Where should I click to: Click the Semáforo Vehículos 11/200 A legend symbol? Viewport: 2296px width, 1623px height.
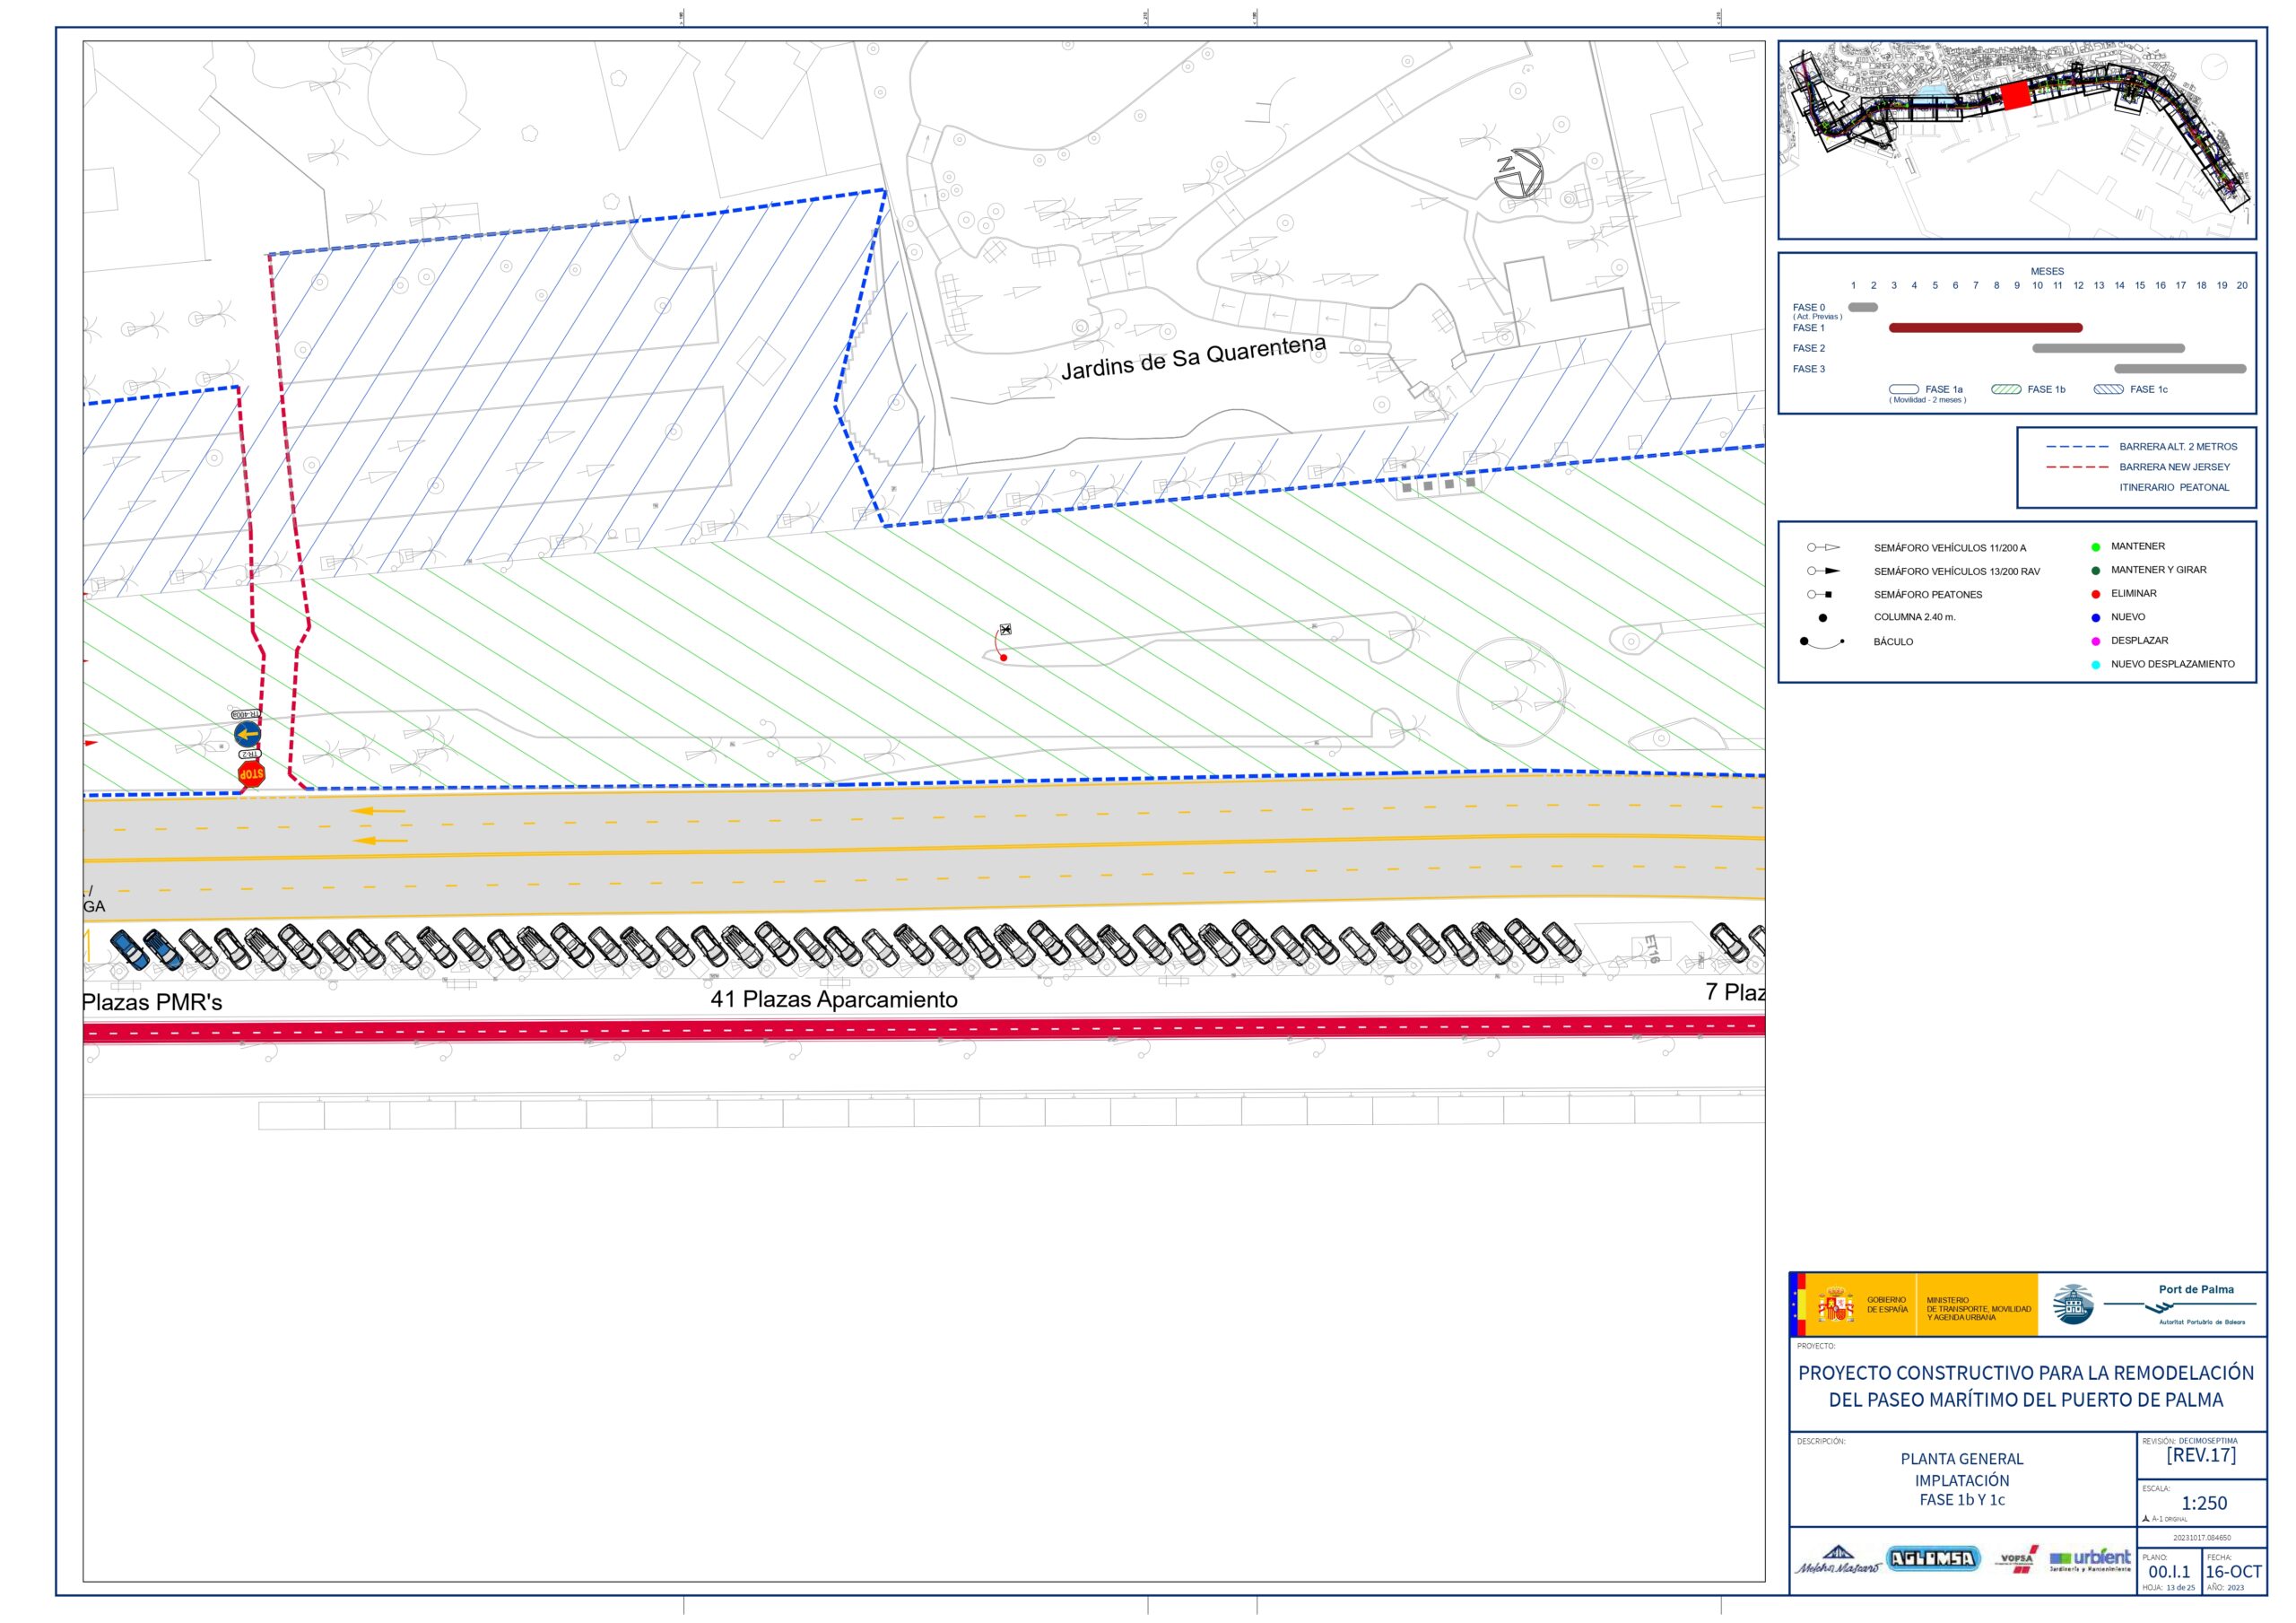(1823, 547)
